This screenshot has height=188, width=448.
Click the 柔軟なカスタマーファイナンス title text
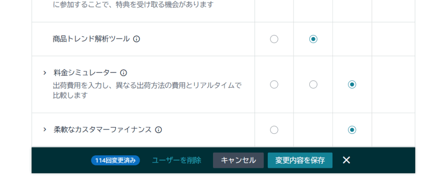102,130
